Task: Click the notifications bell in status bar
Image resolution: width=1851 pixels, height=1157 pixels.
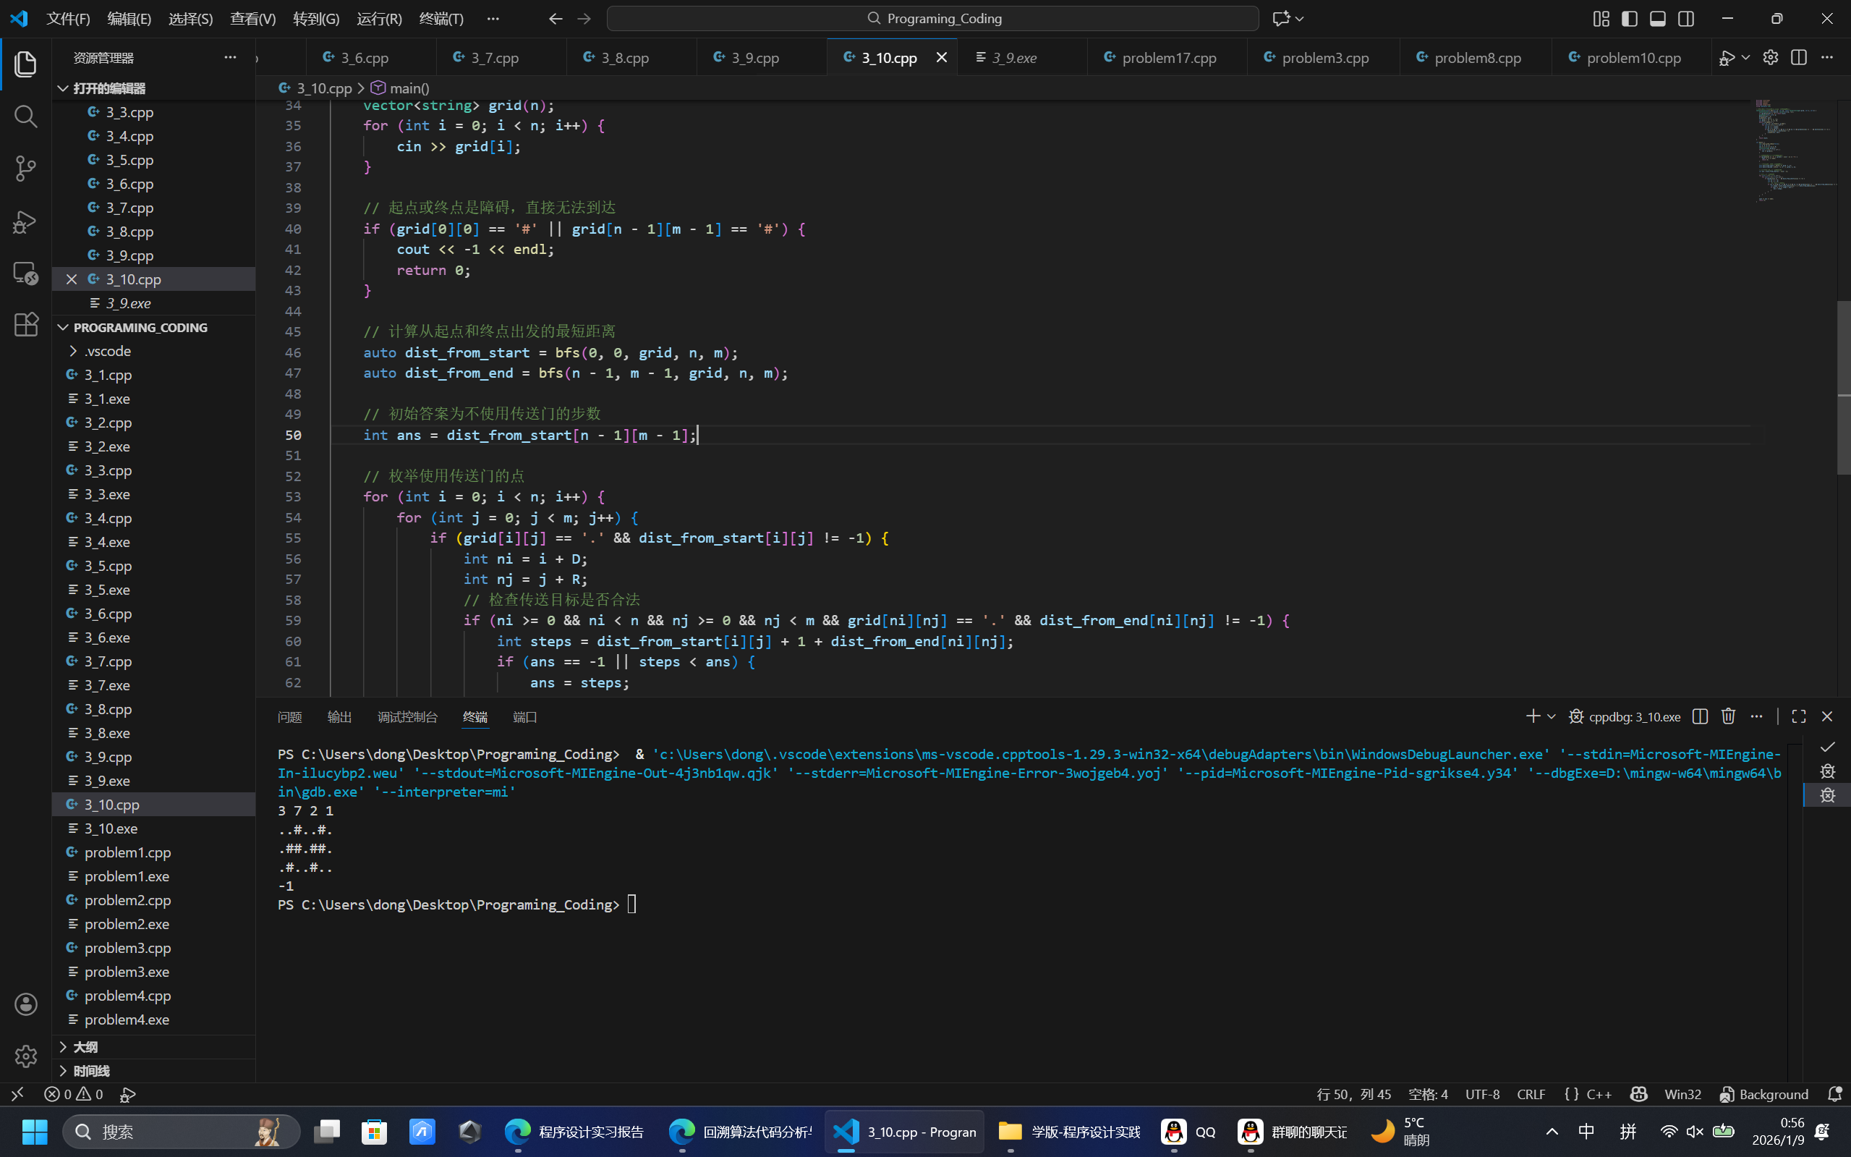Action: tap(1834, 1094)
